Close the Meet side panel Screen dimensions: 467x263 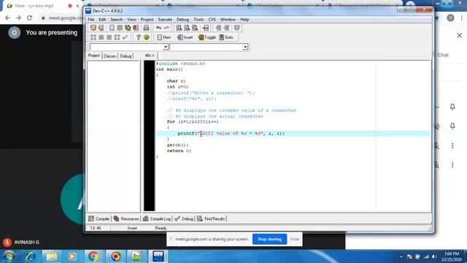point(459,36)
